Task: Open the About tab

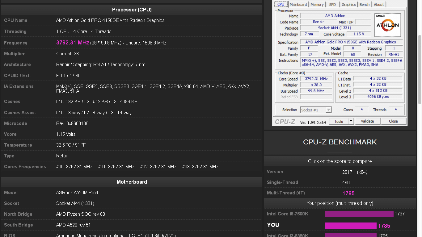Action: point(379,4)
